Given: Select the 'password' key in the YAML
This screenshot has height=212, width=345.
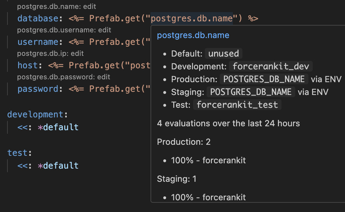Looking at the screenshot, I should (38, 89).
